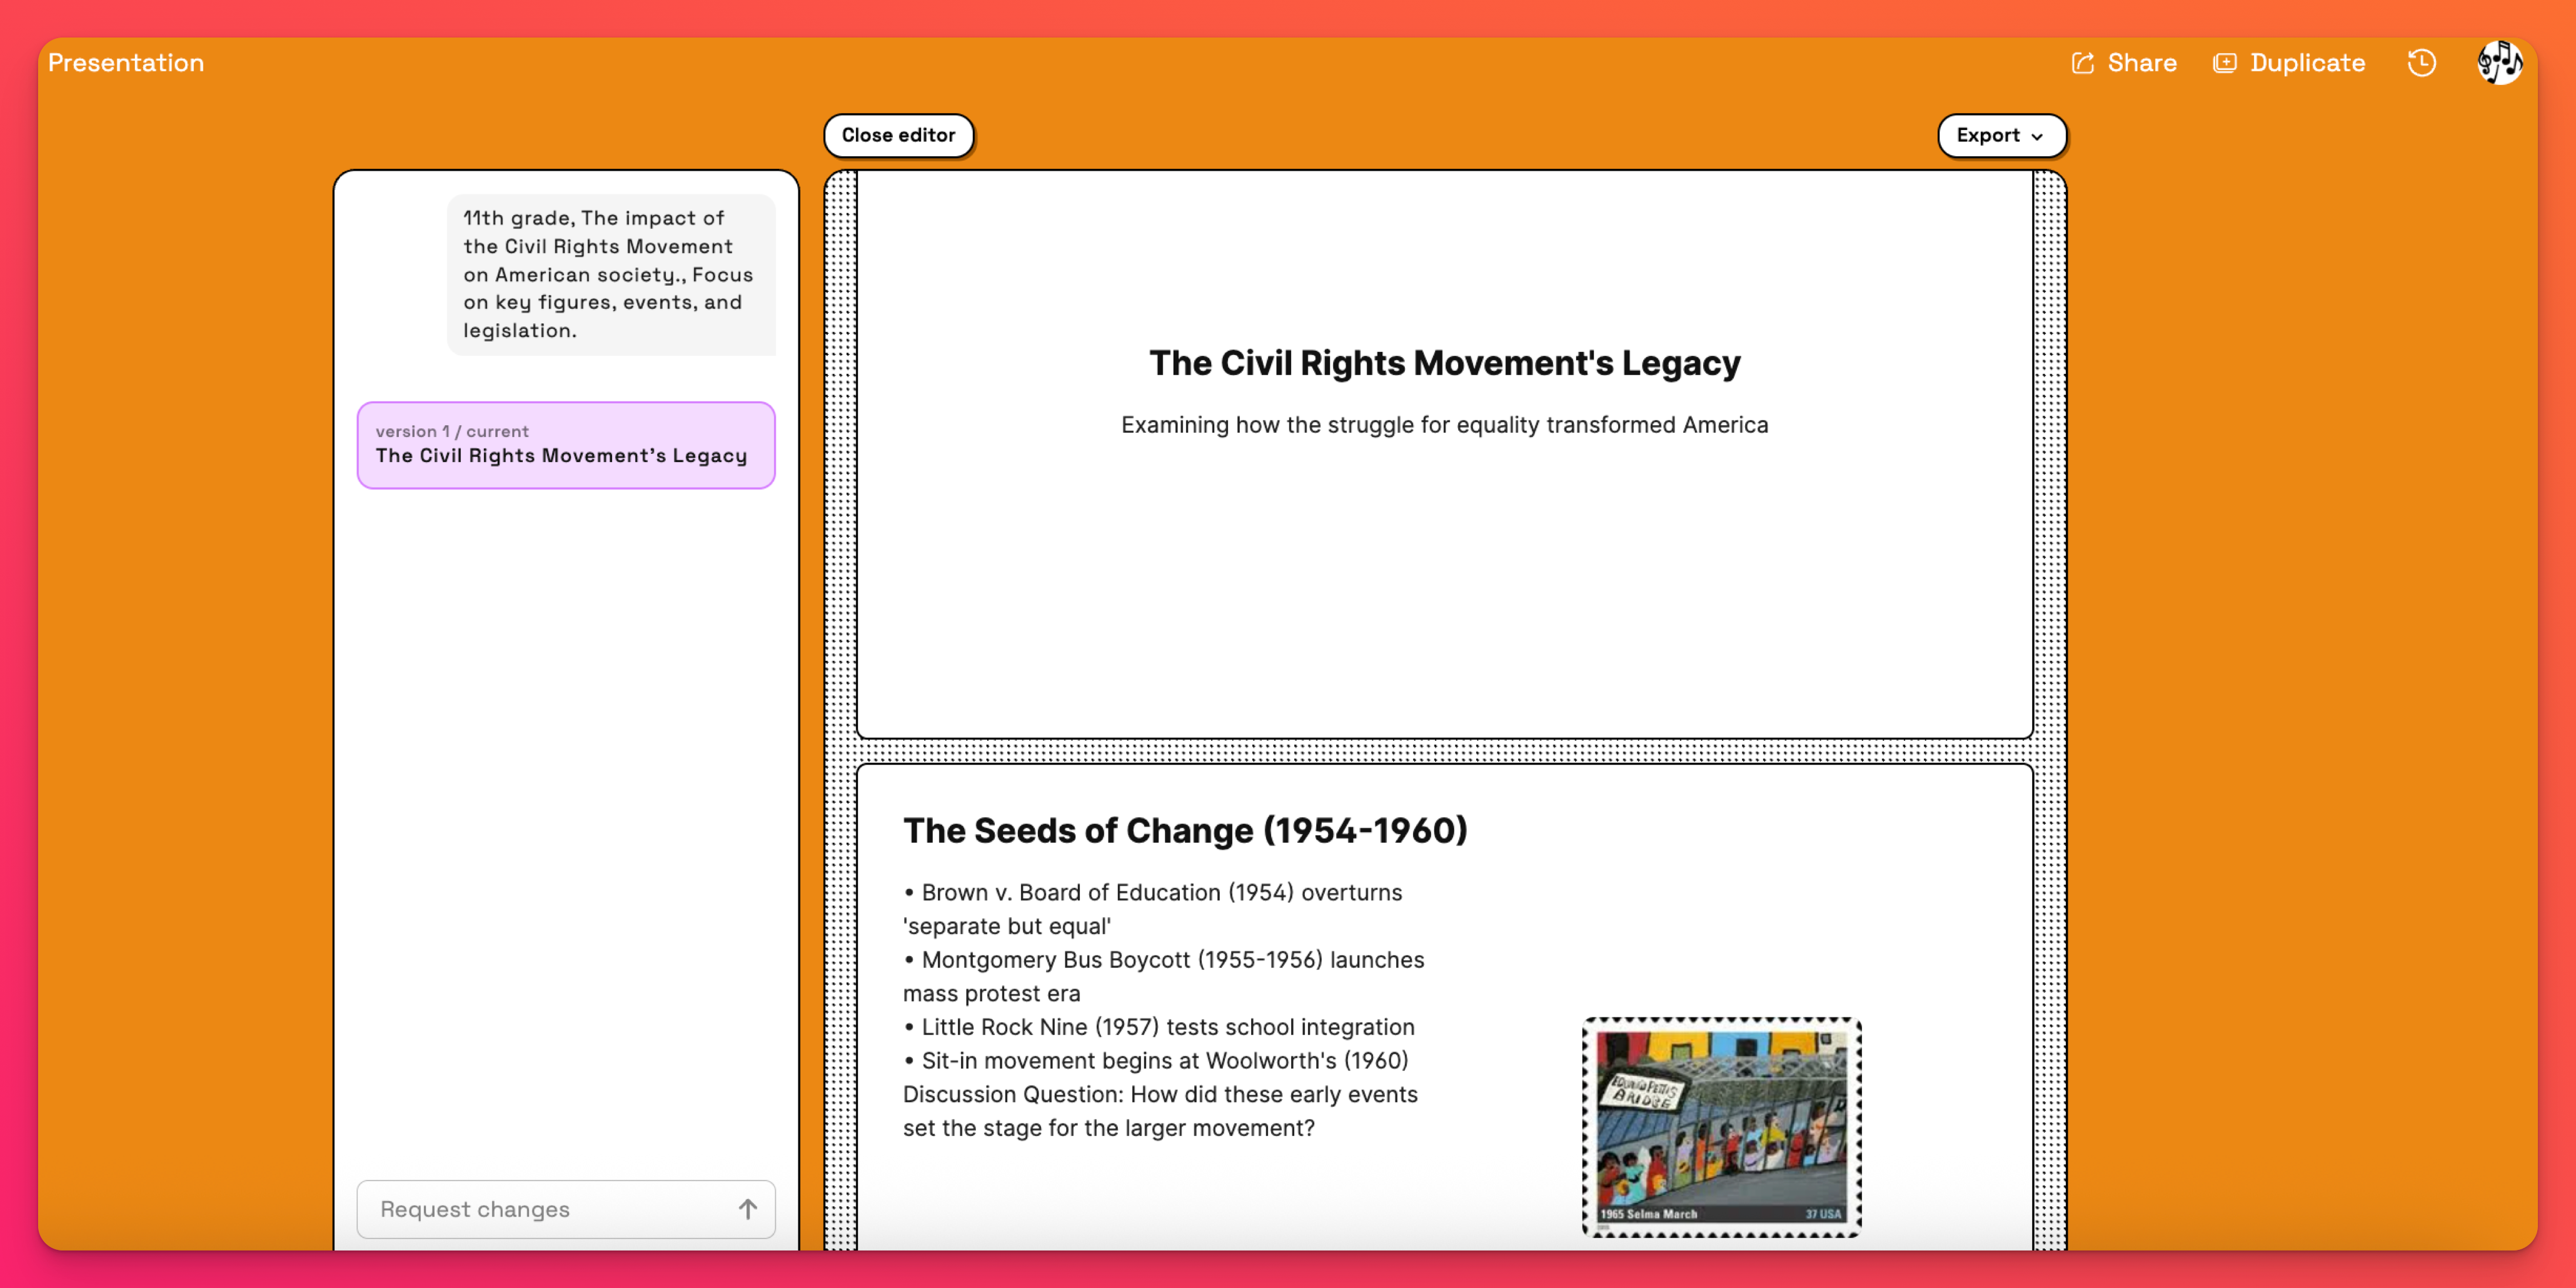
Task: Submit request with the up arrow icon
Action: click(747, 1209)
